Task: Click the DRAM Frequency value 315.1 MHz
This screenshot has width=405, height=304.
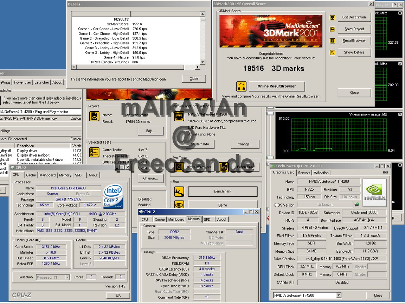Action: (x=207, y=258)
